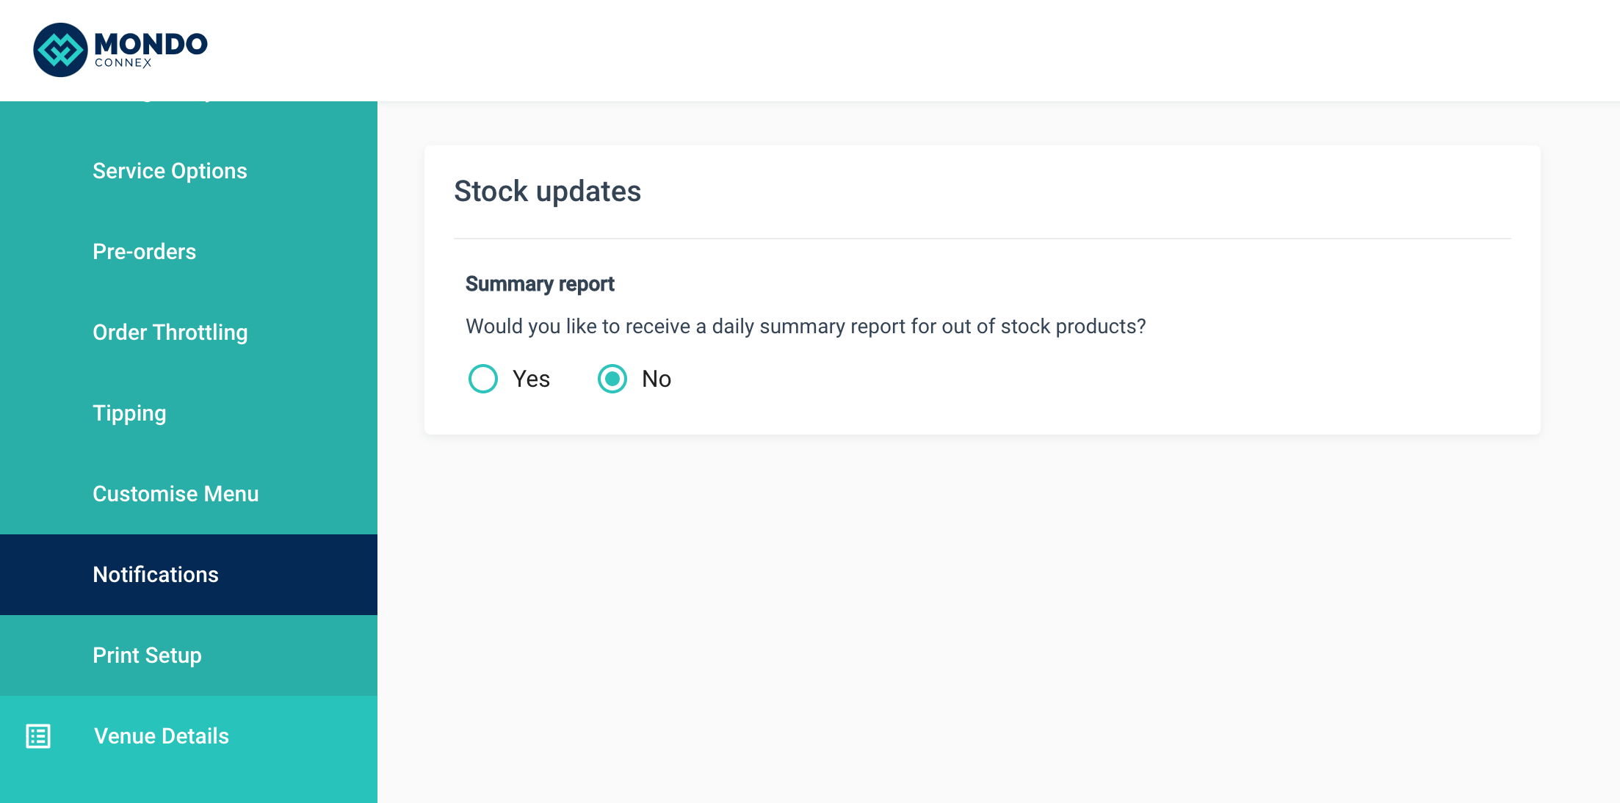Select the No radio button circle

click(612, 379)
